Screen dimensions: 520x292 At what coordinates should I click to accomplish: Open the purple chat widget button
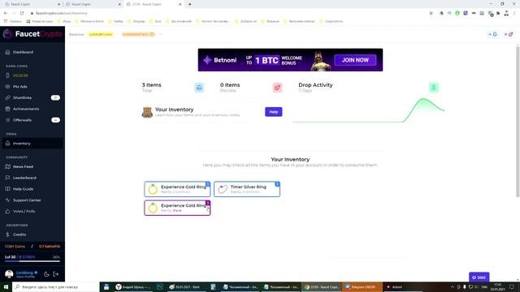click(x=479, y=277)
